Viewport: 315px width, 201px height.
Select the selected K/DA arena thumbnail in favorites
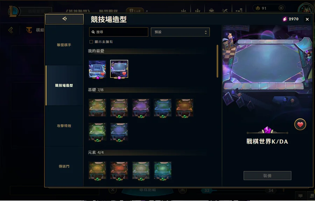click(119, 69)
